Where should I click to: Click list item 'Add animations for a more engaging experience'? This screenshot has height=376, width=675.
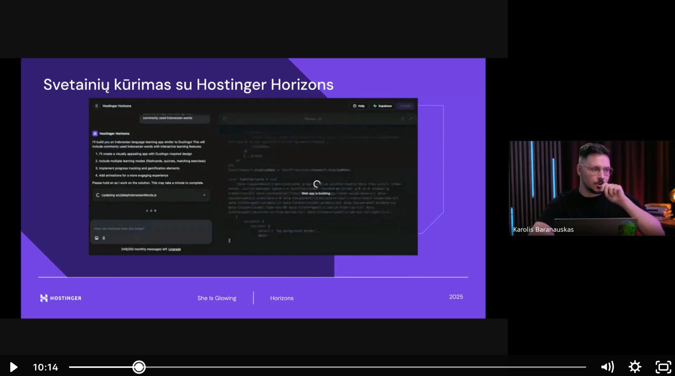(x=132, y=176)
